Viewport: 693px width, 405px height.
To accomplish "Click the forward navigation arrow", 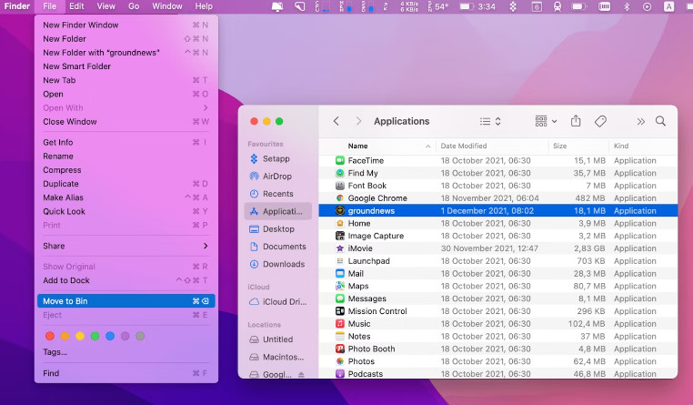I will [x=358, y=121].
